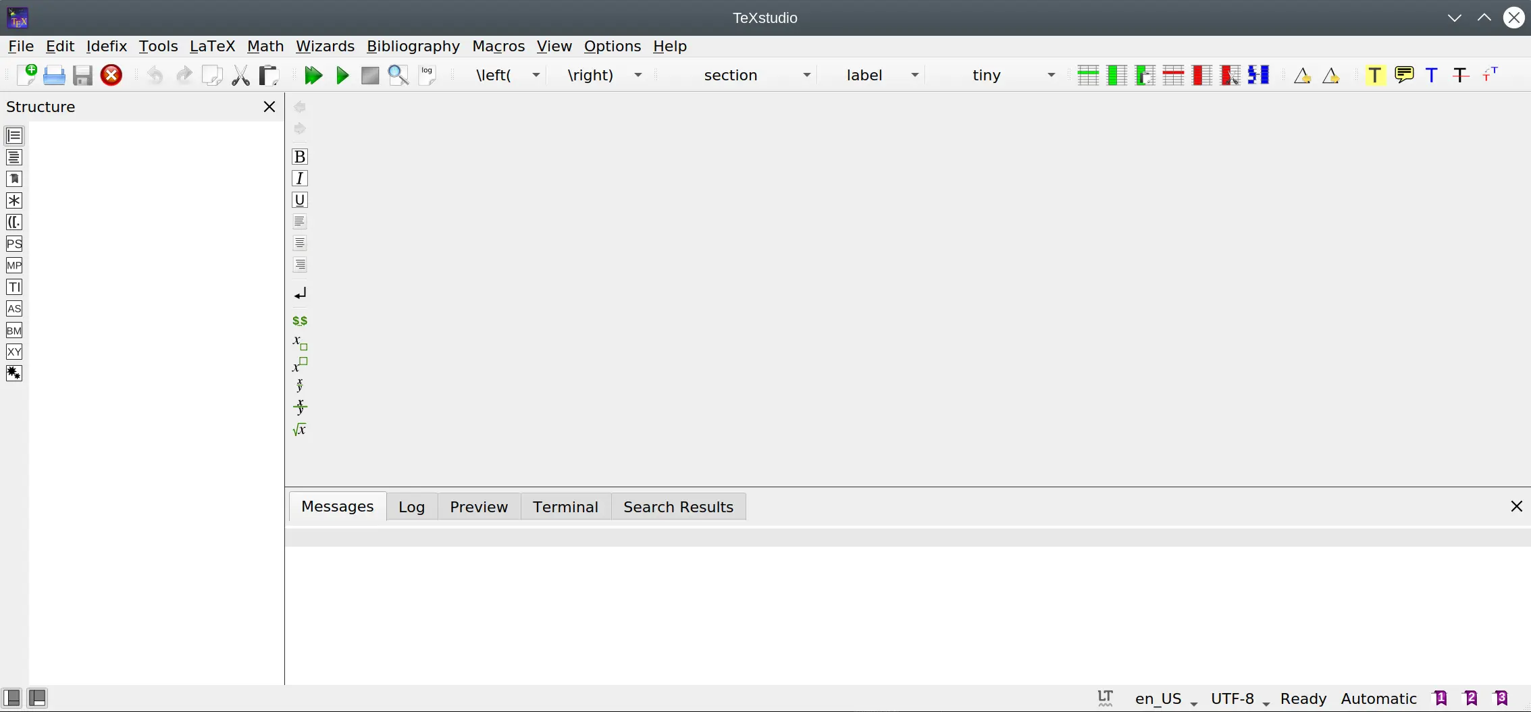Click the label button in the toolbar

[864, 75]
